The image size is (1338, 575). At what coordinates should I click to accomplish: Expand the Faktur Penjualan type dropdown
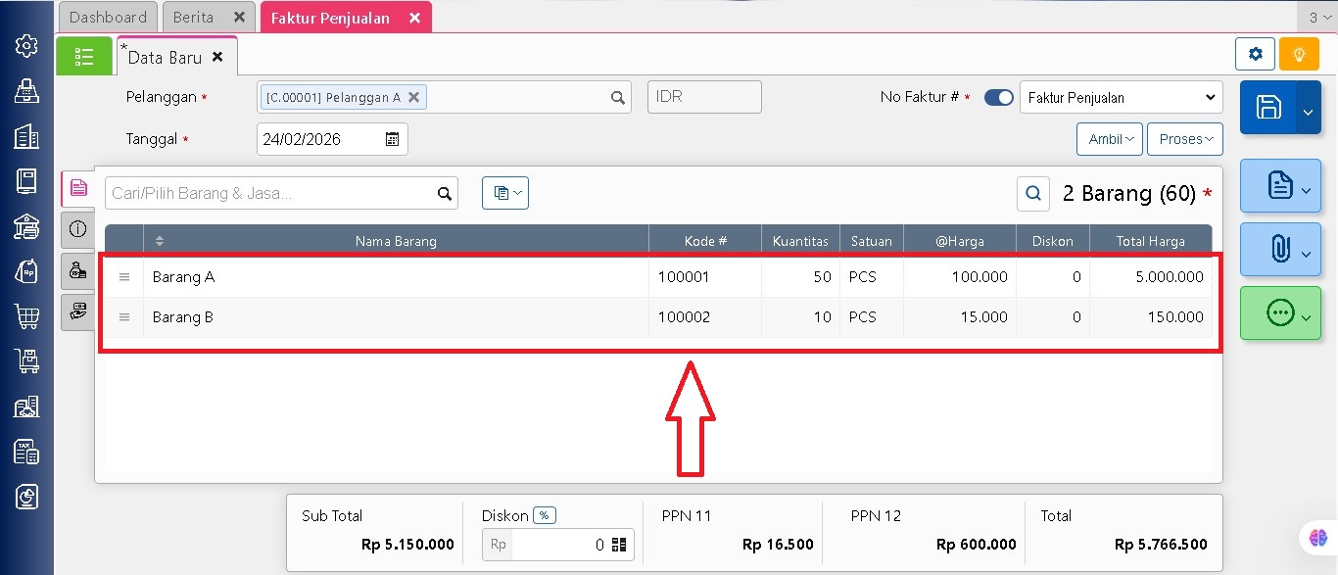pos(1121,98)
